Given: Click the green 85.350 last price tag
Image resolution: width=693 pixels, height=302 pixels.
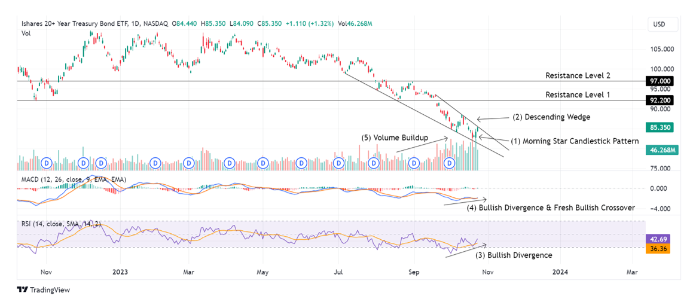Looking at the screenshot, I should (x=660, y=128).
